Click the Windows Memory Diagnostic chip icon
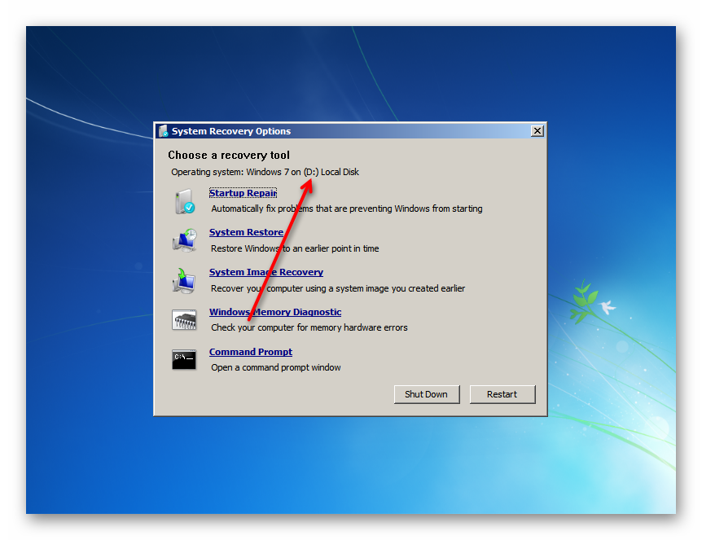Viewport: 702px width, 540px height. 184,319
